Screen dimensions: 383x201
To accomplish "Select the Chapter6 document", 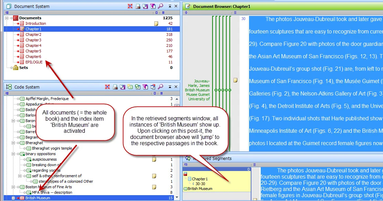I will (x=33, y=57).
